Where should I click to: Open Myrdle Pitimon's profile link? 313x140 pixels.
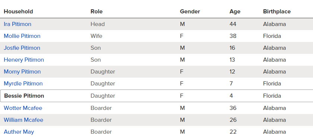tap(23, 84)
